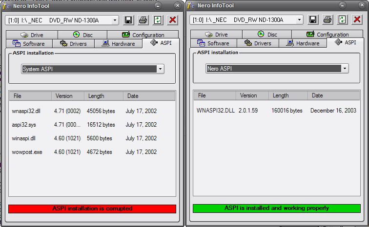Click red ASPI installation is corrupted status bar
This screenshot has width=369, height=227.
point(92,208)
